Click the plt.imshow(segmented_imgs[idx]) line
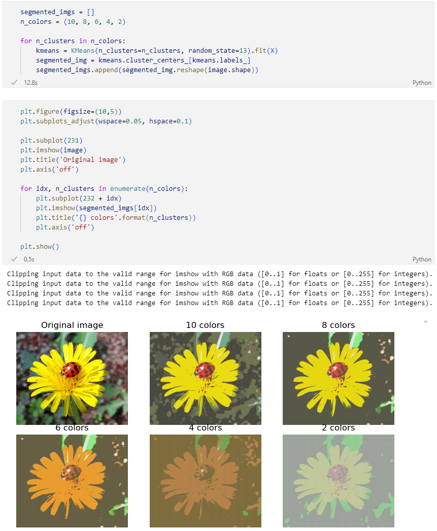Screen dimensions: 437x531 (x=96, y=208)
